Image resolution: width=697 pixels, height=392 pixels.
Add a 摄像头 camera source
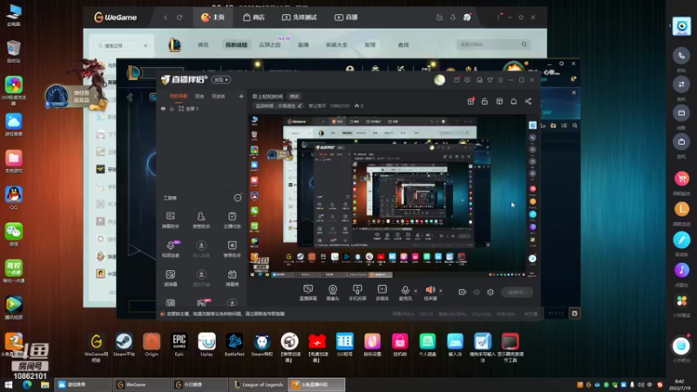(333, 293)
